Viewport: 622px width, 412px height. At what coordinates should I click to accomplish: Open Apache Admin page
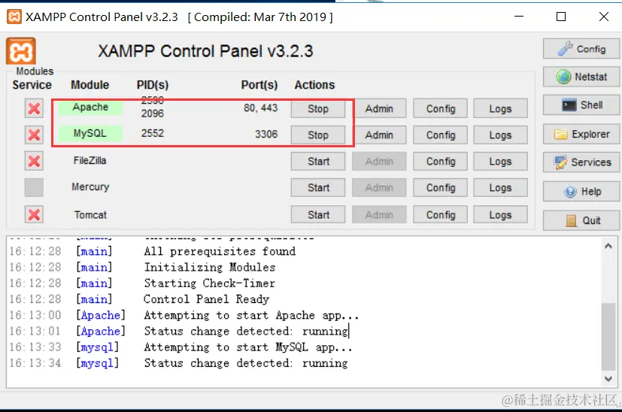[x=379, y=109]
